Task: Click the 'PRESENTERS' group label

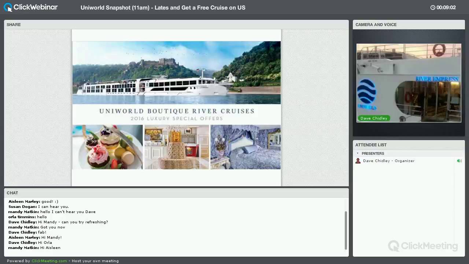Action: pyautogui.click(x=373, y=154)
